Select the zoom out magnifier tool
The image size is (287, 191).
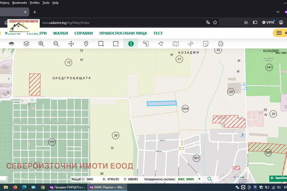[56, 44]
